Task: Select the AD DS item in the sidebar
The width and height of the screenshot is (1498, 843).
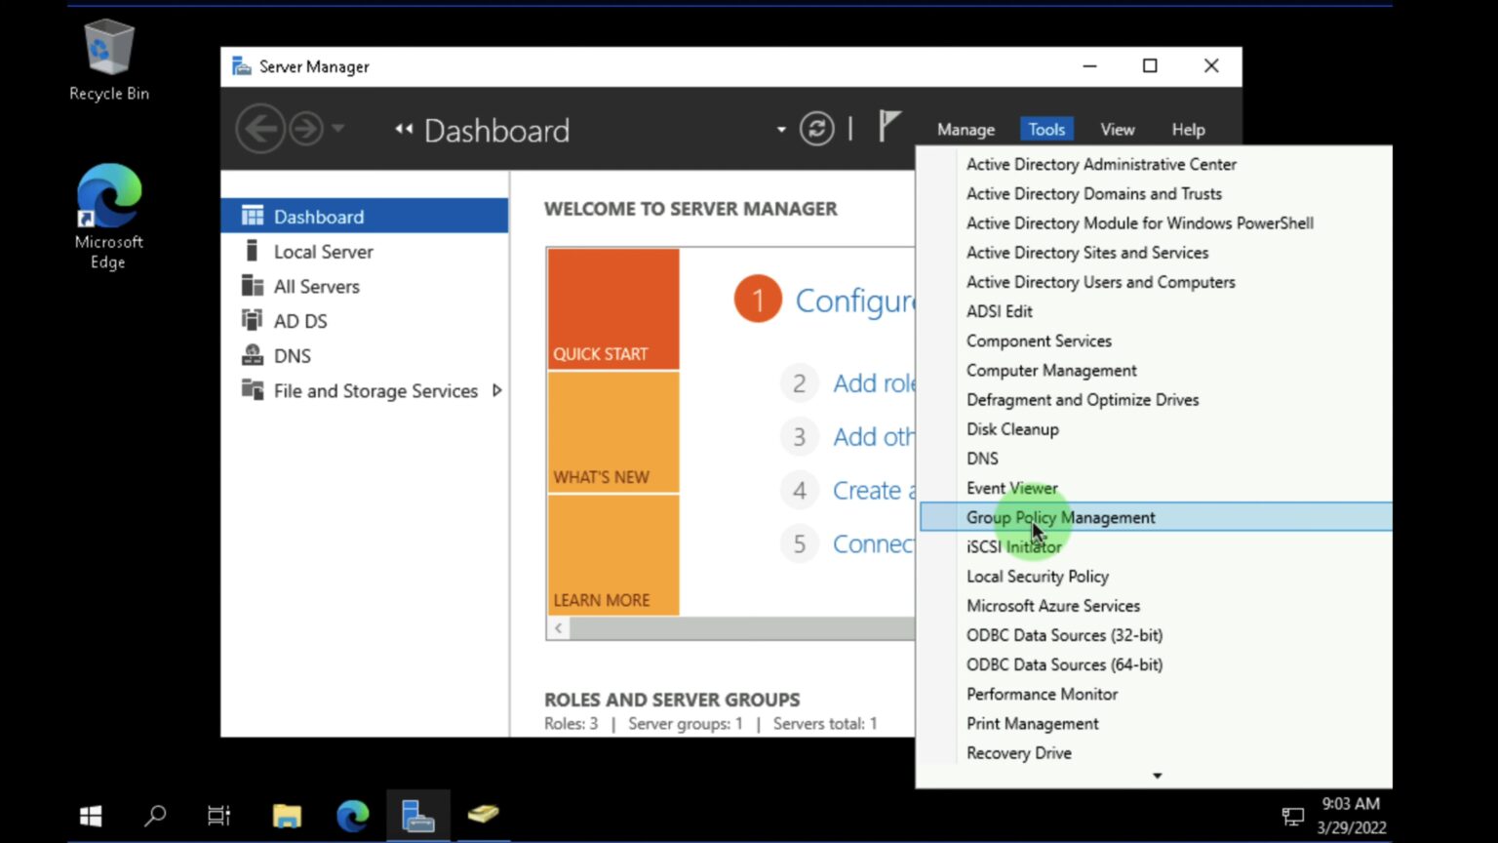Action: tap(300, 320)
